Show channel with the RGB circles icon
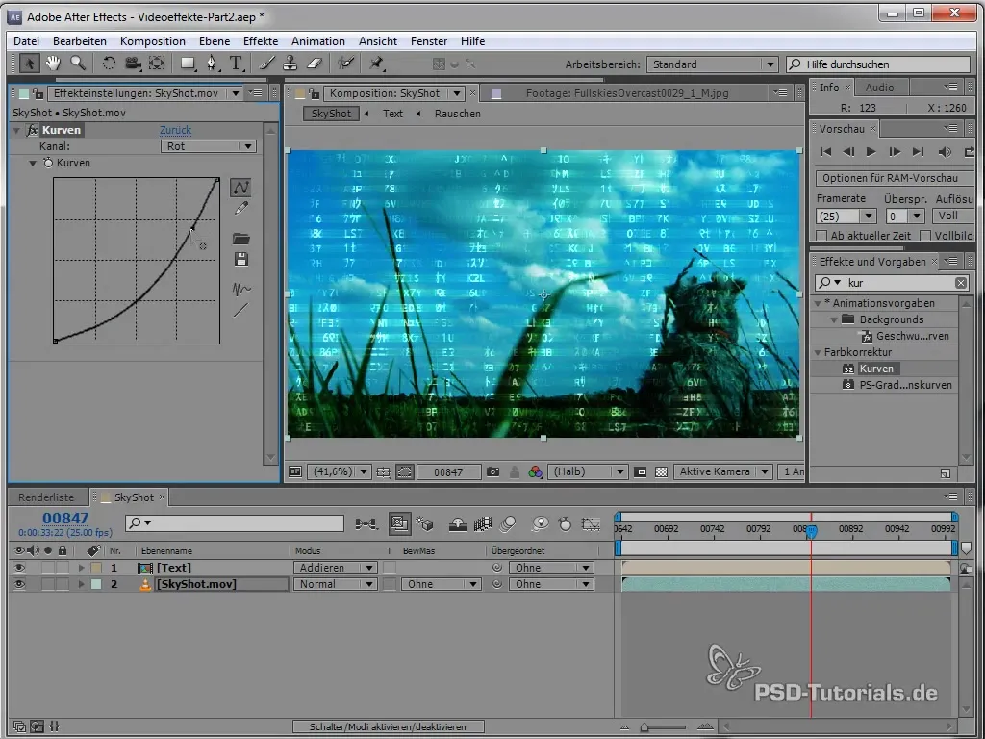 pyautogui.click(x=535, y=471)
